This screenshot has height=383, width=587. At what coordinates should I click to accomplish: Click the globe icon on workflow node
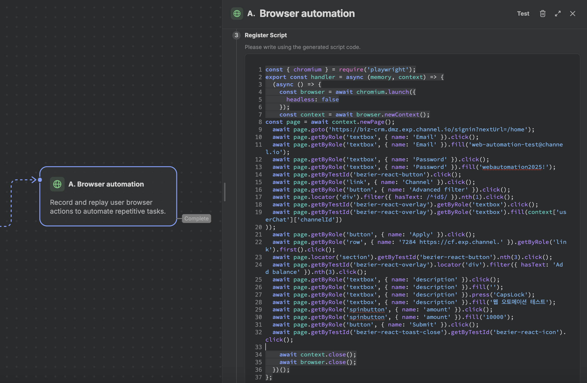tap(57, 184)
